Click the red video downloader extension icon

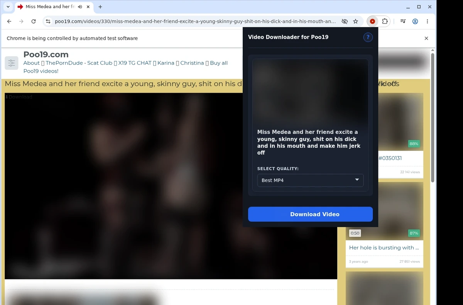point(372,22)
